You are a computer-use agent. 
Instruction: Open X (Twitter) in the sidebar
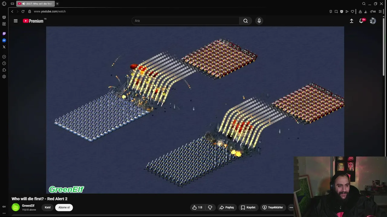tap(4, 47)
